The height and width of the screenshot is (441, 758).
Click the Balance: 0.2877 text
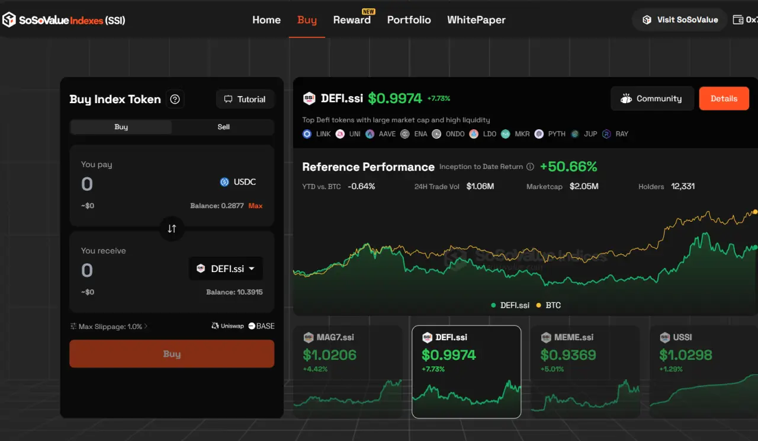click(217, 206)
